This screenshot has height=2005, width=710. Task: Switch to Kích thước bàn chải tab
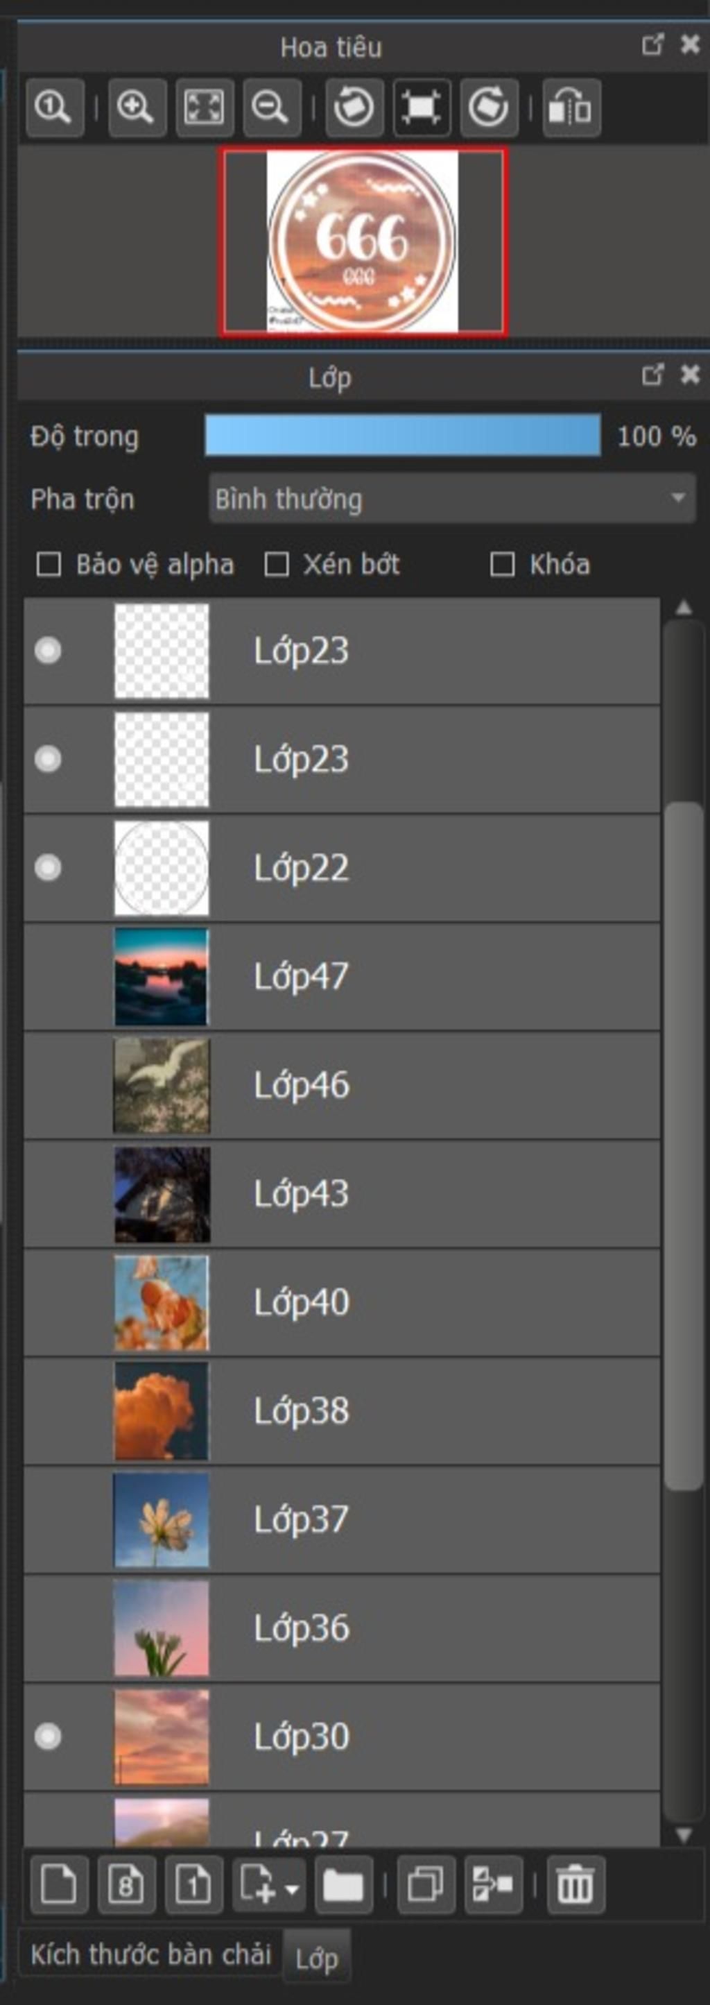(150, 1954)
